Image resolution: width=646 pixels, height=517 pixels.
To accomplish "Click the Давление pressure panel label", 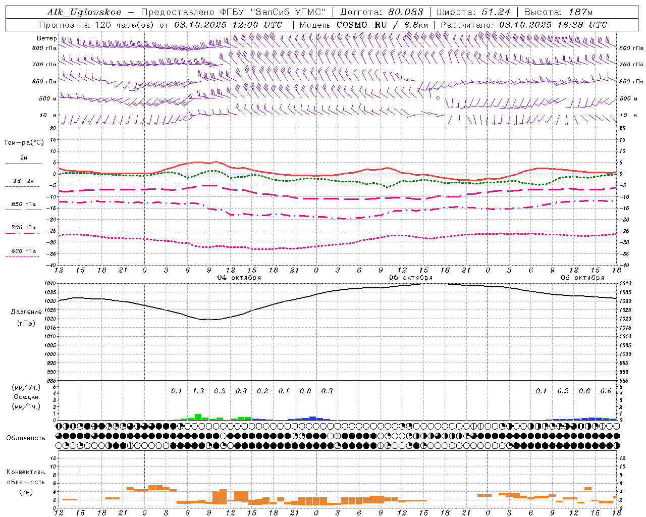I will coord(26,312).
